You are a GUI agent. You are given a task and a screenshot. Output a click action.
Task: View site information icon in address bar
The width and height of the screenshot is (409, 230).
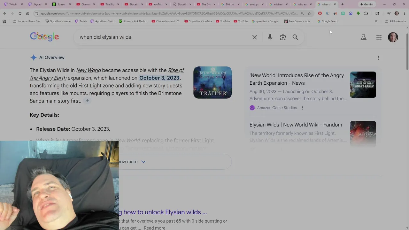point(37,13)
